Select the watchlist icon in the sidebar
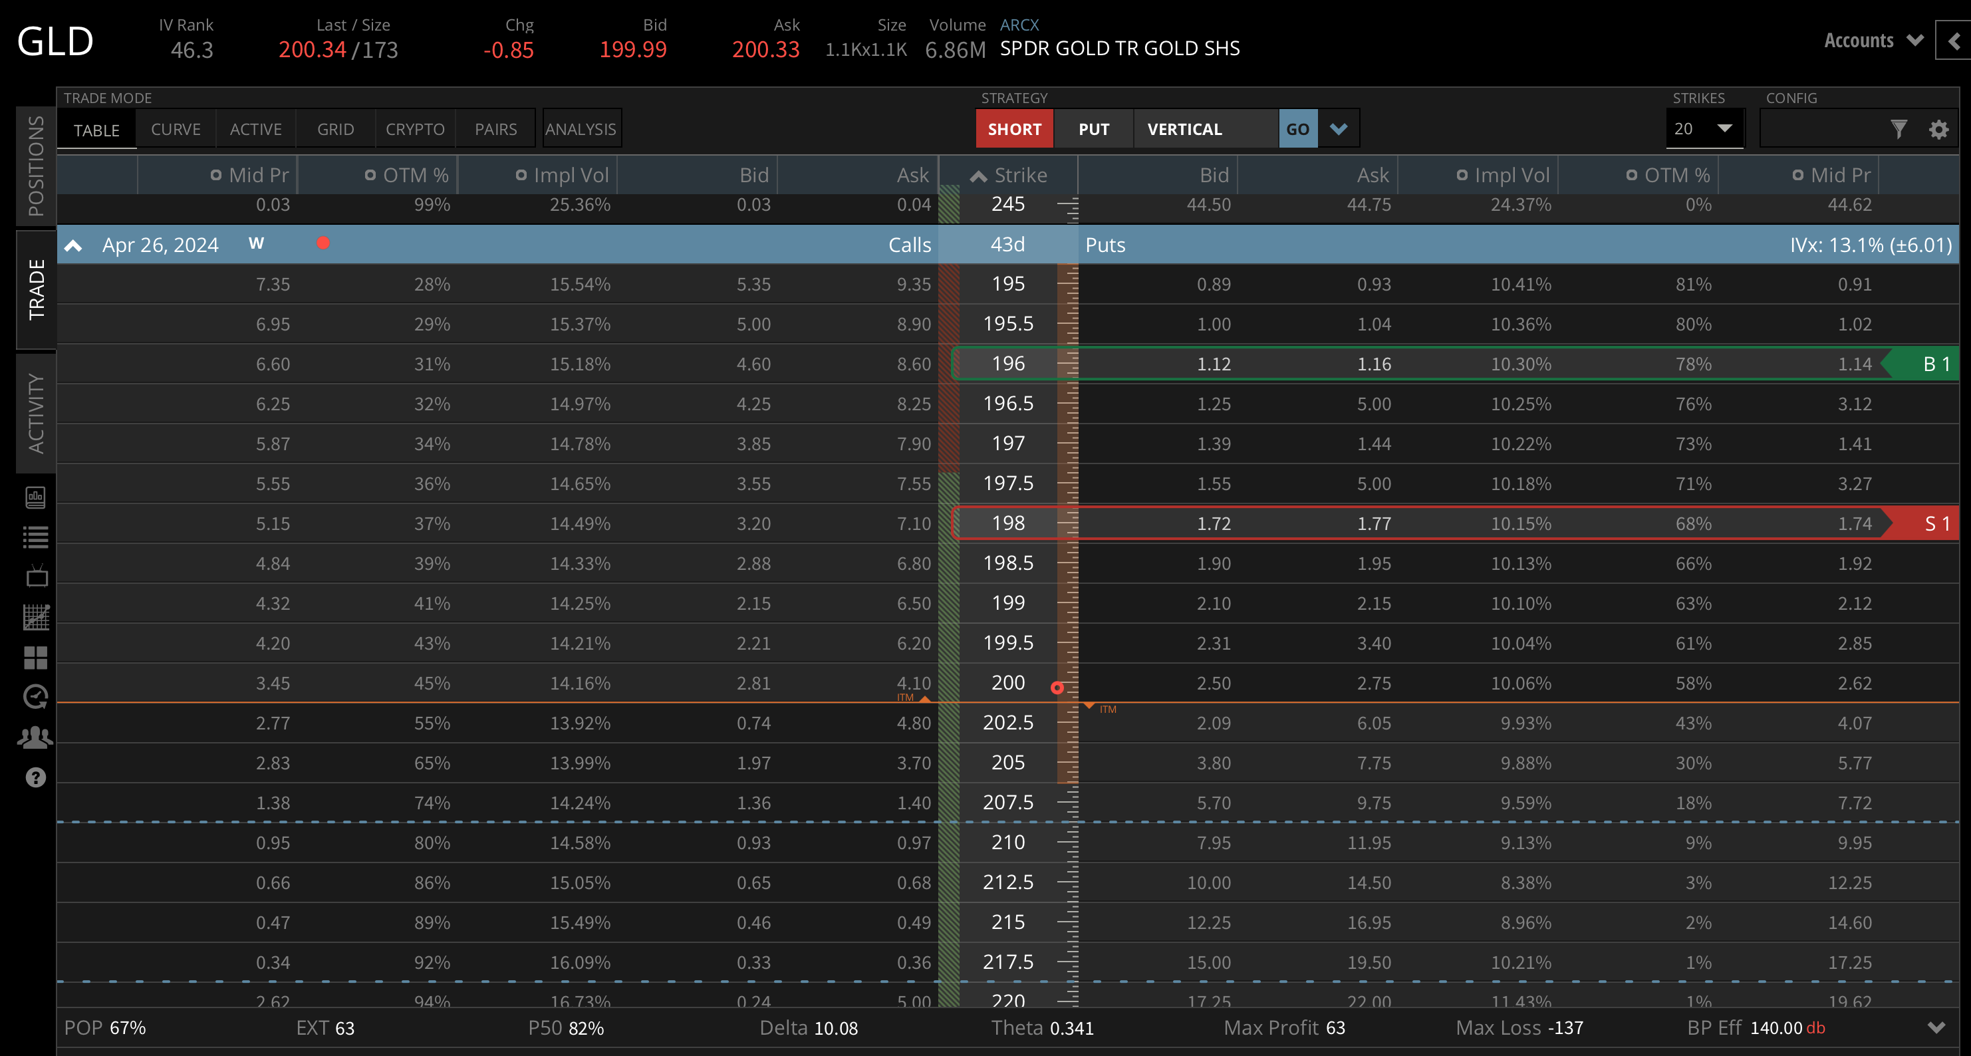 pos(35,537)
